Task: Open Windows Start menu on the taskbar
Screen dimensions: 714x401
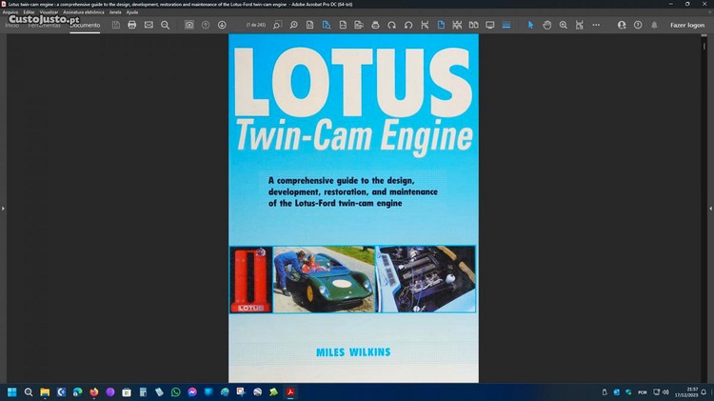Action: click(x=12, y=391)
